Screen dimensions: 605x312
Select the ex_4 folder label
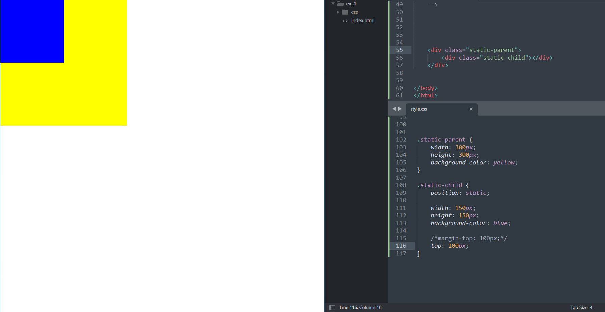click(x=351, y=4)
